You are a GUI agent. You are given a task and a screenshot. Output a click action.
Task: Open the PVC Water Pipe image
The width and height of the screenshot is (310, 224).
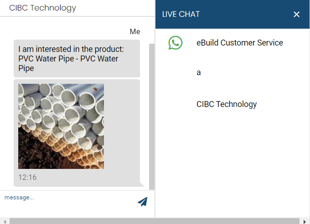pos(61,126)
